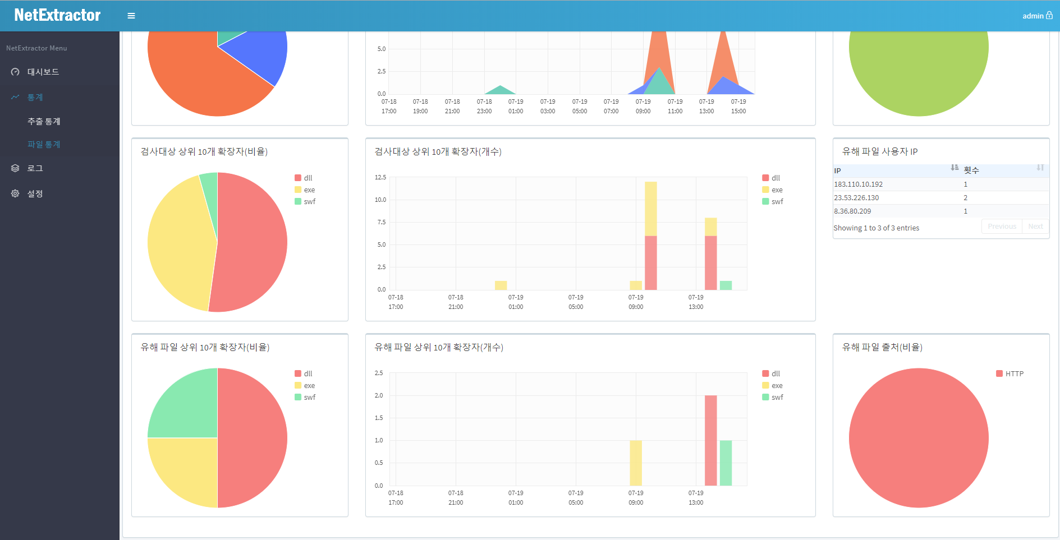Click the log layers icon
Viewport: 1060px width, 540px height.
(15, 168)
